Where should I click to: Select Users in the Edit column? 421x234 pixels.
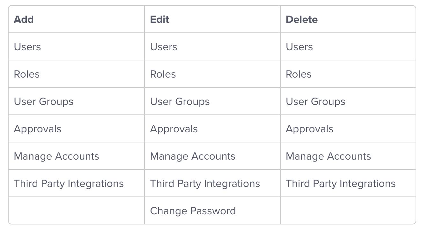164,47
